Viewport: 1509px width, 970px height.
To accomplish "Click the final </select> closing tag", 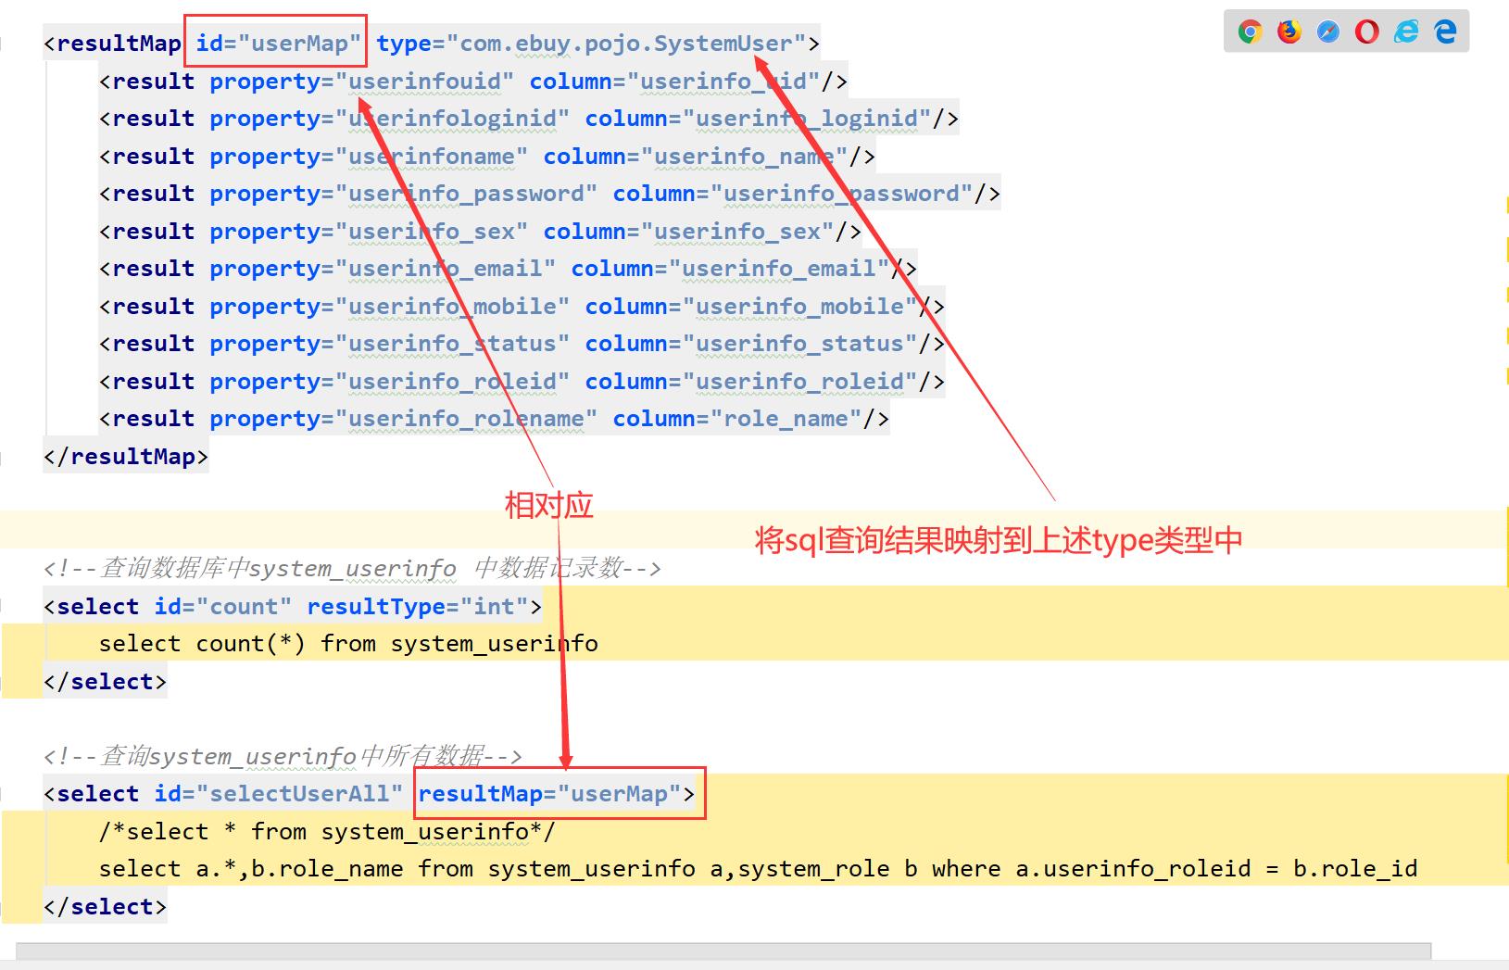I will pos(105,907).
